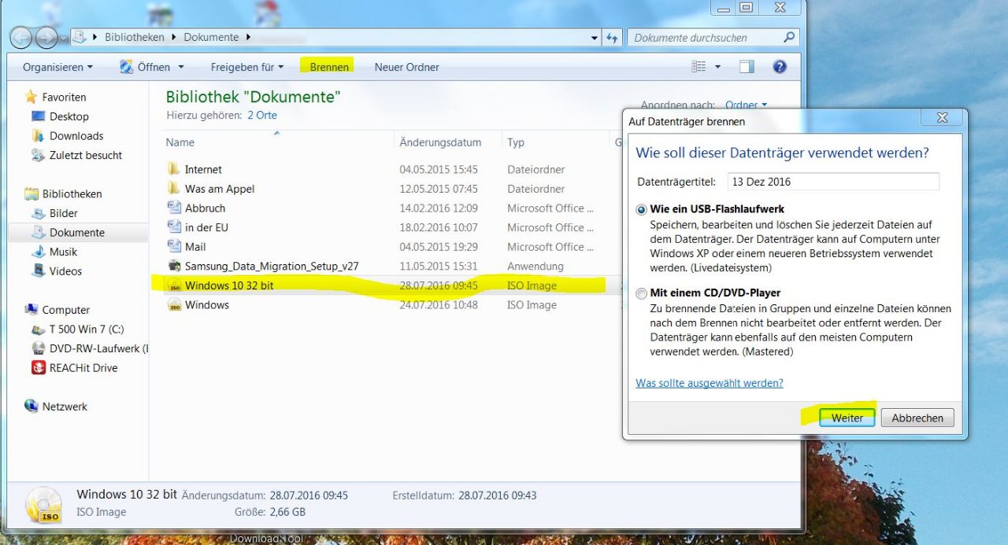Open the 2 Orte link
Image resolution: width=1008 pixels, height=545 pixels.
pyautogui.click(x=262, y=115)
